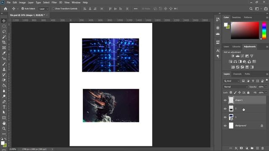
Task: Open the Color panel menu
Action: 267,18
